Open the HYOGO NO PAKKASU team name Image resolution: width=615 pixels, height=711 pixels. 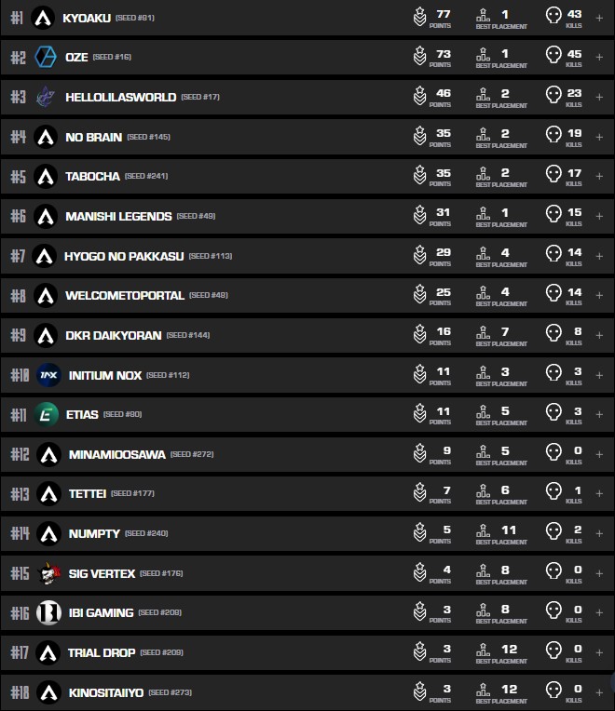pos(124,256)
